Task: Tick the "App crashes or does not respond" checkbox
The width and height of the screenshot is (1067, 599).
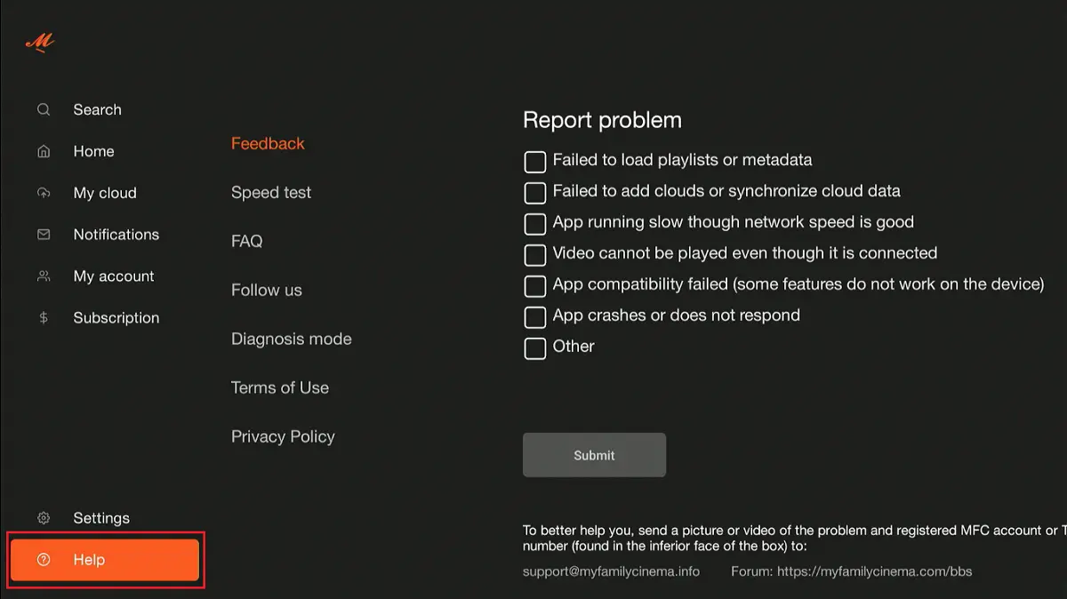Action: pyautogui.click(x=534, y=316)
